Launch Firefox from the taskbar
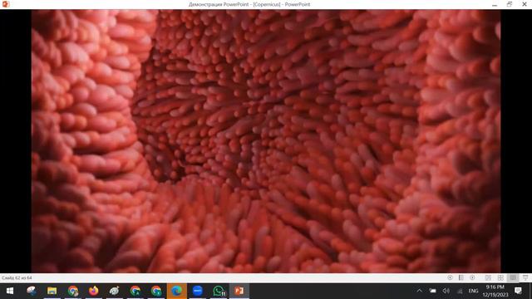532x299 pixels. pyautogui.click(x=94, y=291)
